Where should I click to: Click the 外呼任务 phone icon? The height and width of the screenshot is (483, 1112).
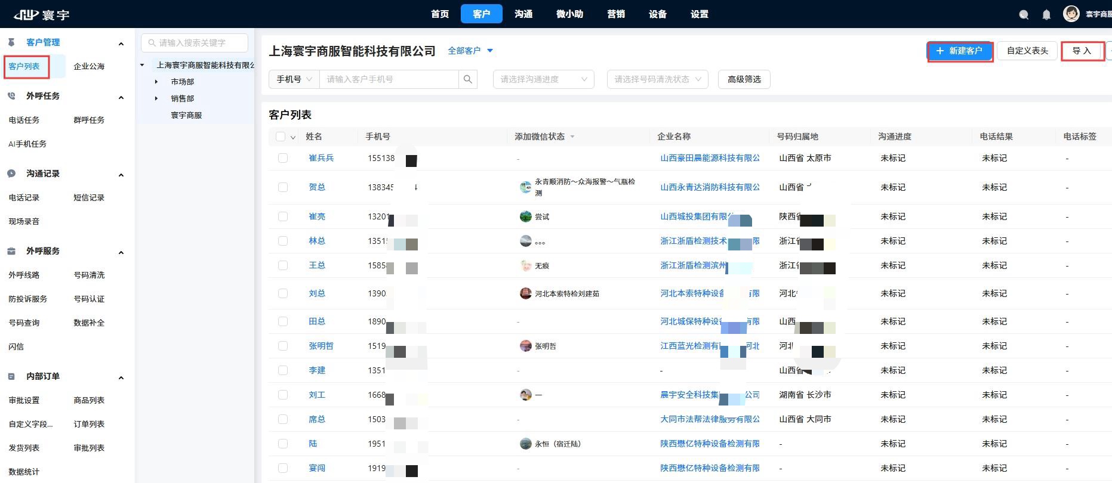tap(11, 96)
